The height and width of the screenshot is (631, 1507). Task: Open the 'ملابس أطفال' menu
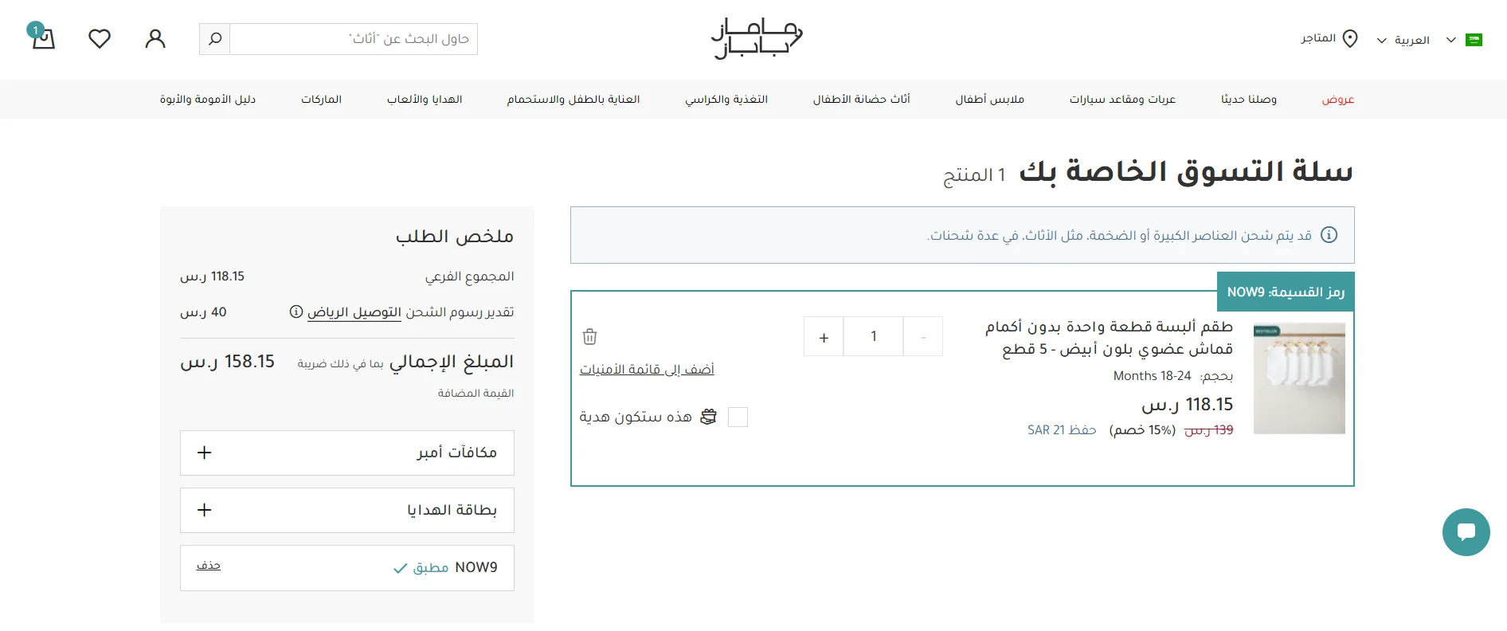pos(990,100)
